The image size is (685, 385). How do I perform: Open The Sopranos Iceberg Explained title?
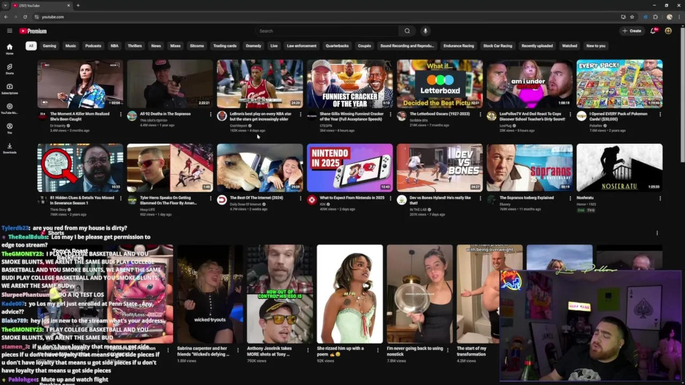(527, 198)
